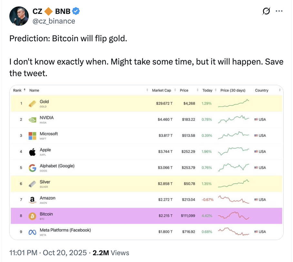Image resolution: width=293 pixels, height=262 pixels.
Task: Click Gold's 30-day price sparkline
Action: click(234, 104)
